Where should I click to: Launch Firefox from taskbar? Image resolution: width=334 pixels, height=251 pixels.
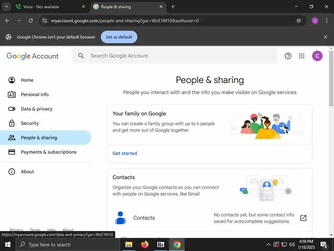click(145, 244)
